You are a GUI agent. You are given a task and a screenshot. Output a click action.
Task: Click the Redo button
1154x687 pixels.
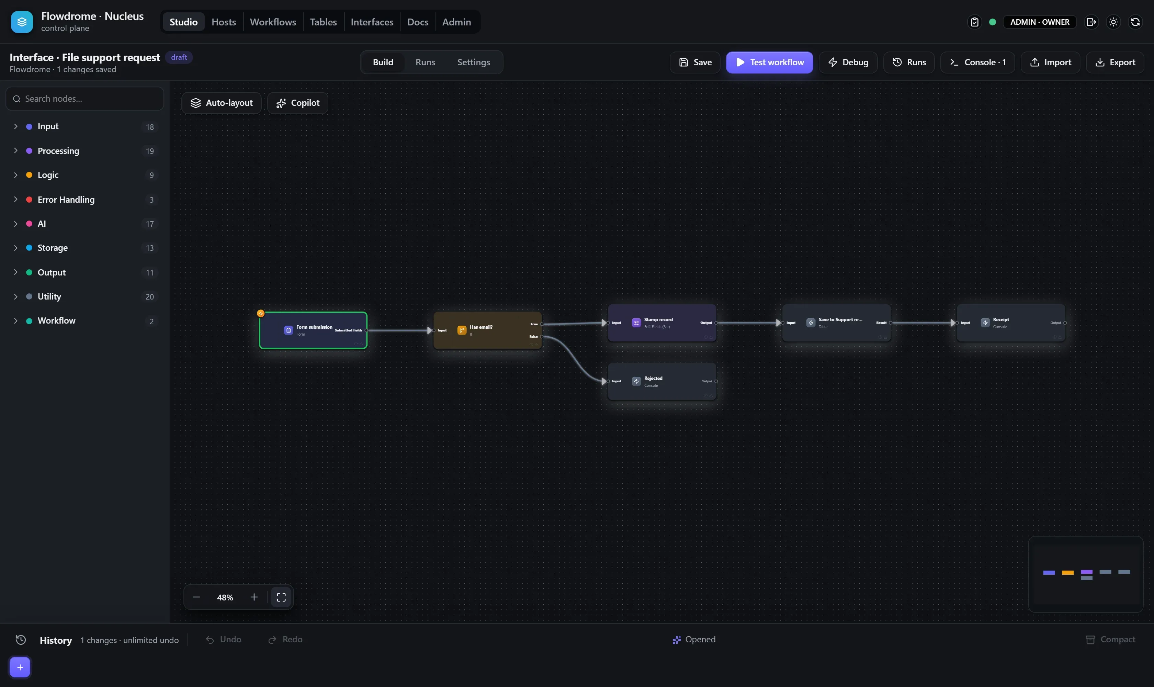point(286,639)
